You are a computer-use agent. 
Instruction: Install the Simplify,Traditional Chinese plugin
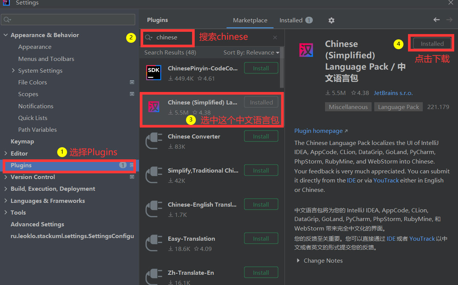click(261, 170)
